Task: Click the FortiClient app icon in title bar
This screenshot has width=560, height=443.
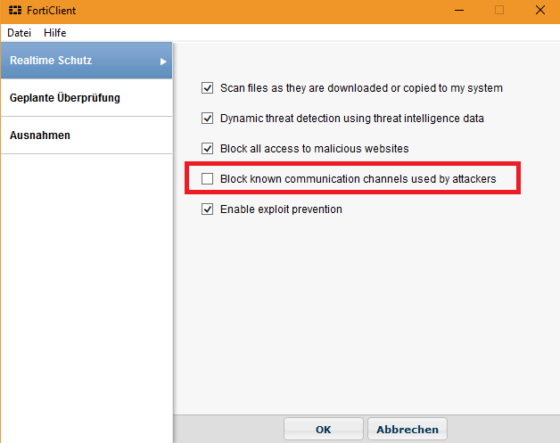Action: click(14, 11)
